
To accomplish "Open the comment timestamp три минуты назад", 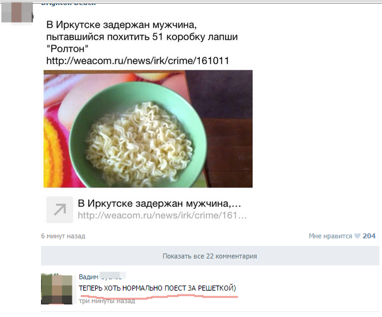I will [107, 301].
